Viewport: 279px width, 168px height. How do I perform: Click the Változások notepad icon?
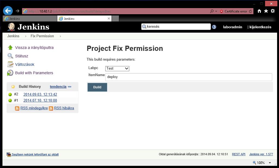pyautogui.click(x=10, y=64)
